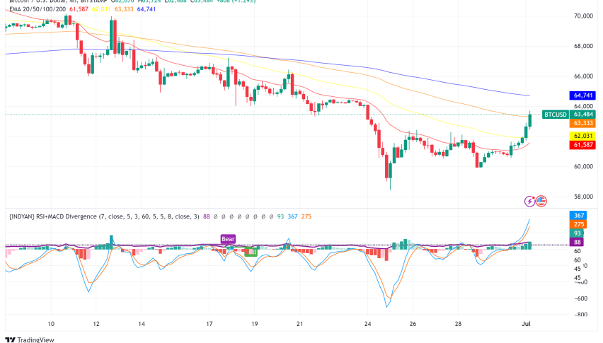Image resolution: width=603 pixels, height=343 pixels.
Task: Click the yellow 62,031 value in EMA legend
Action: click(101, 8)
